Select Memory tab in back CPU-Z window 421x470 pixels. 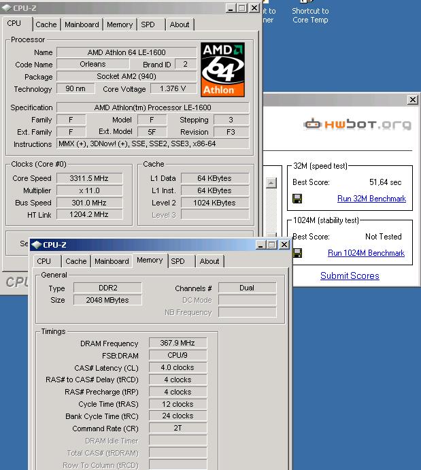pyautogui.click(x=120, y=24)
